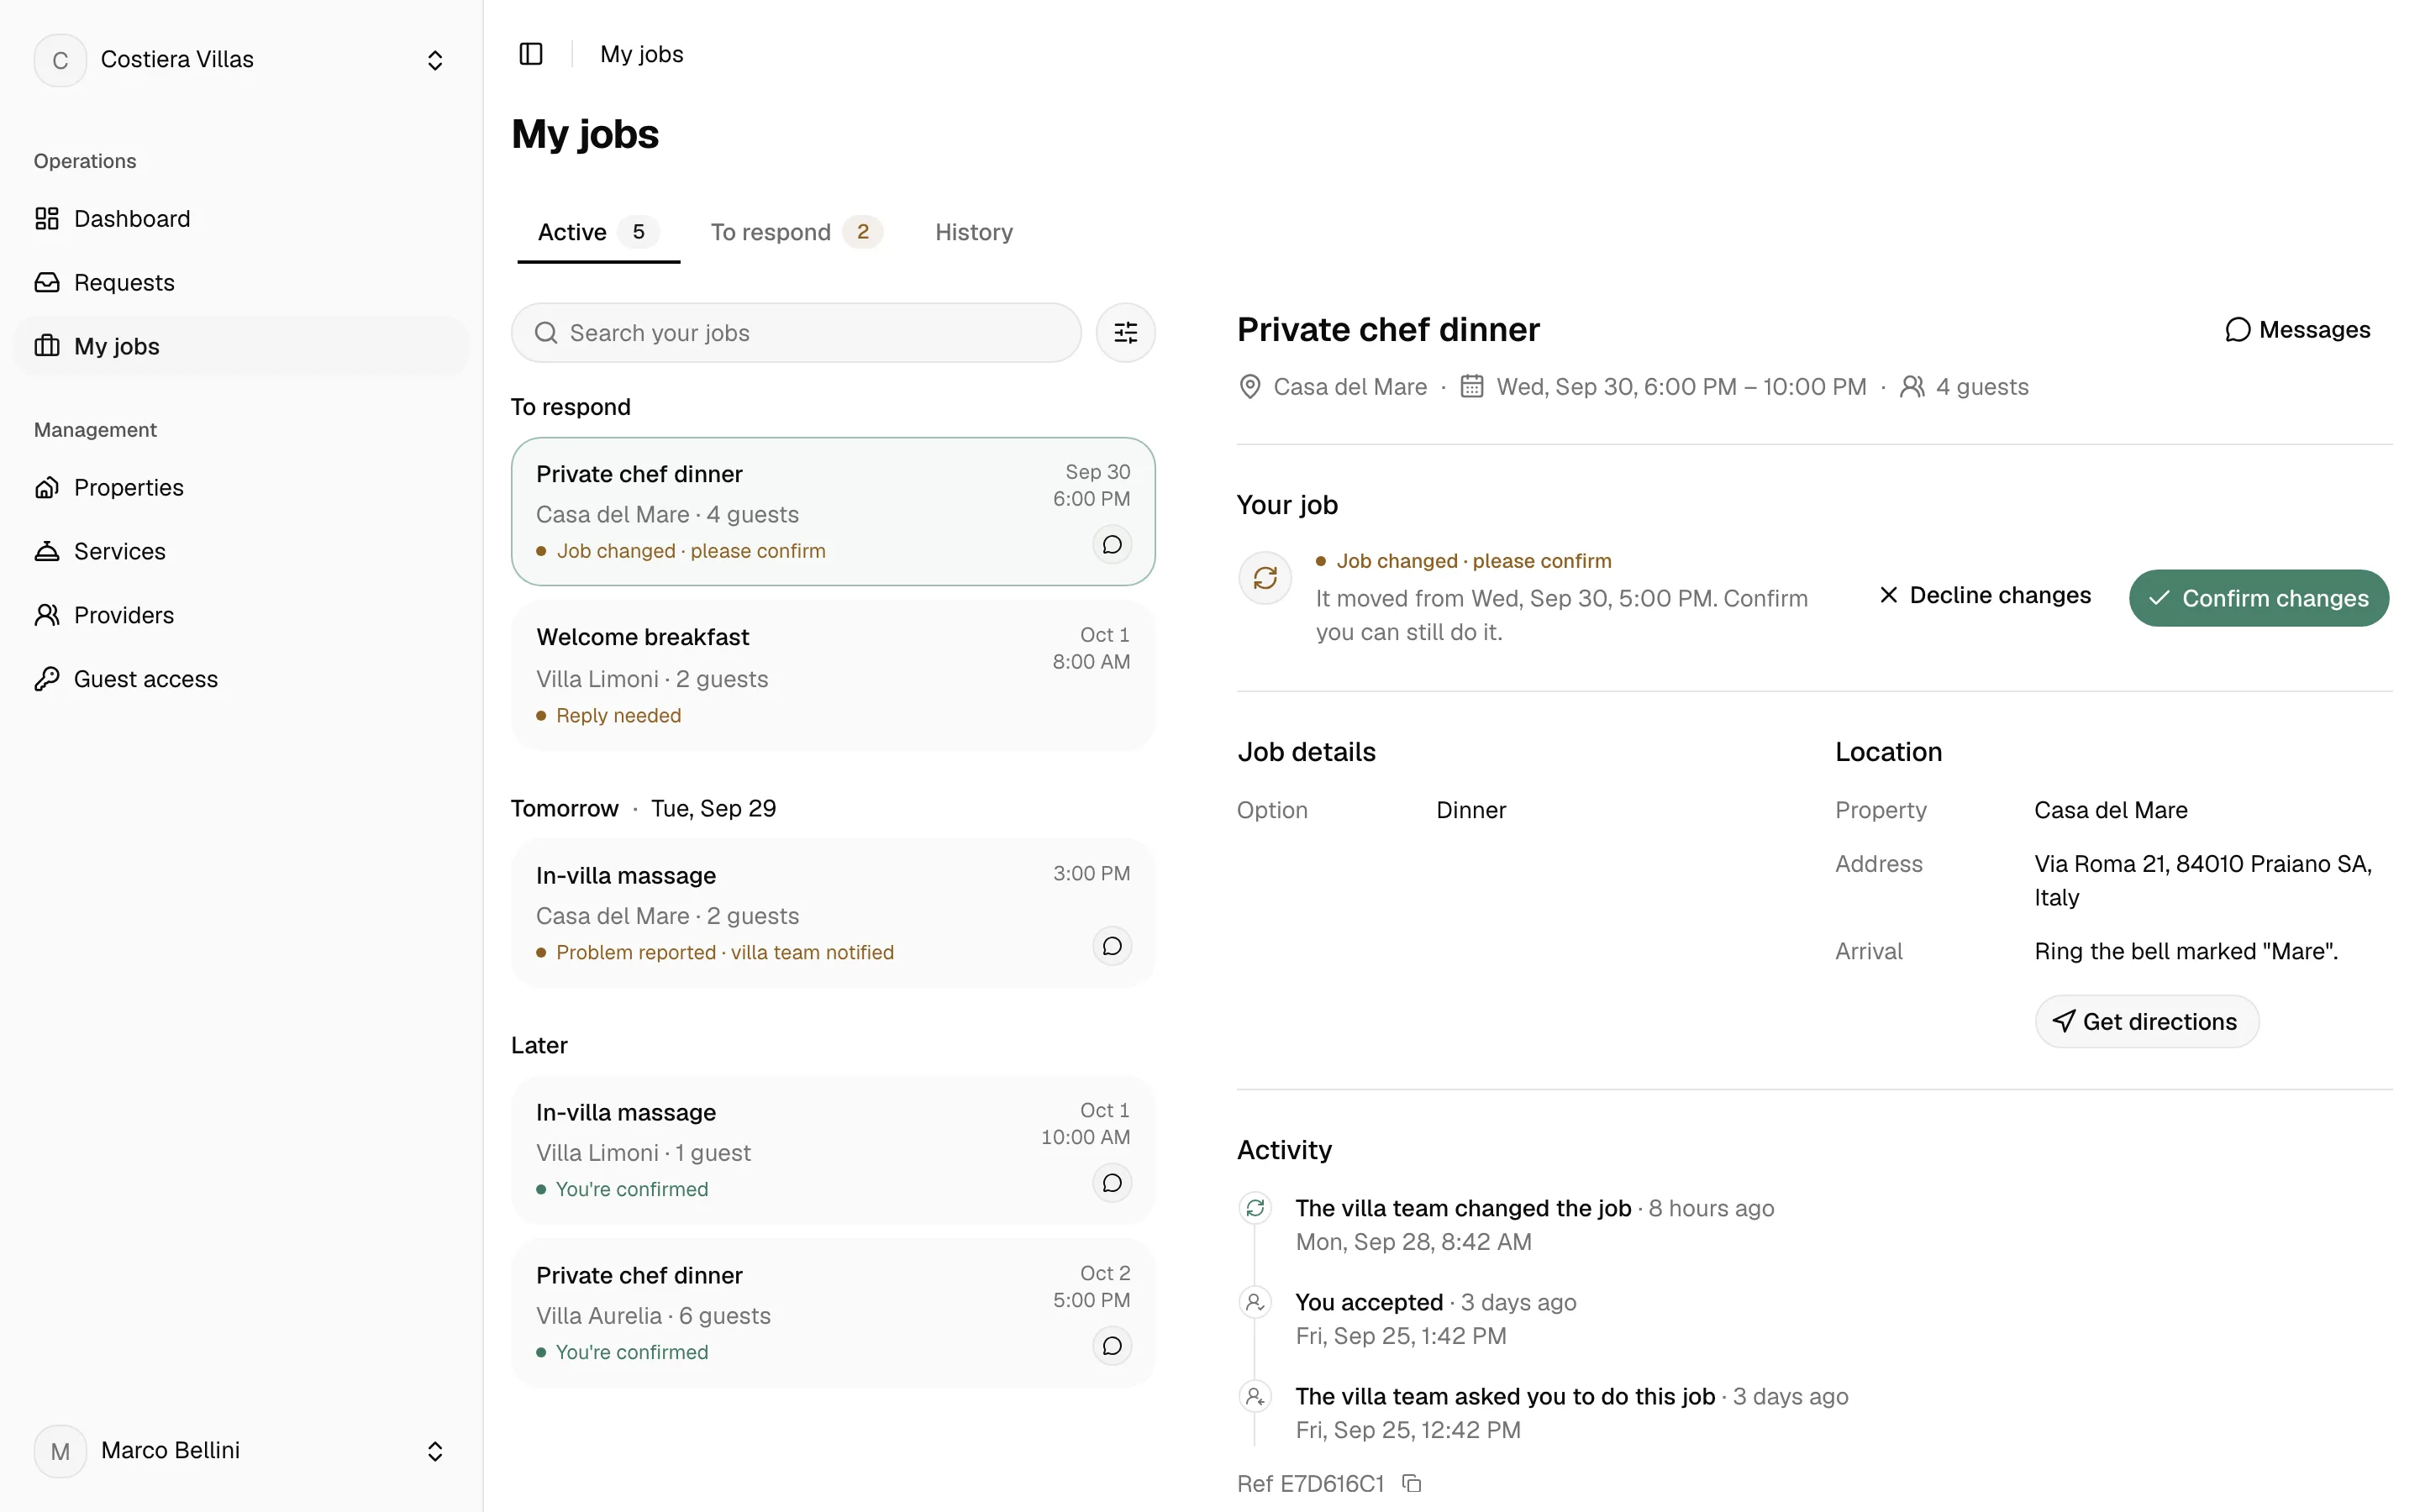Select the Welcome breakfast job card
The image size is (2420, 1512).
click(x=833, y=676)
